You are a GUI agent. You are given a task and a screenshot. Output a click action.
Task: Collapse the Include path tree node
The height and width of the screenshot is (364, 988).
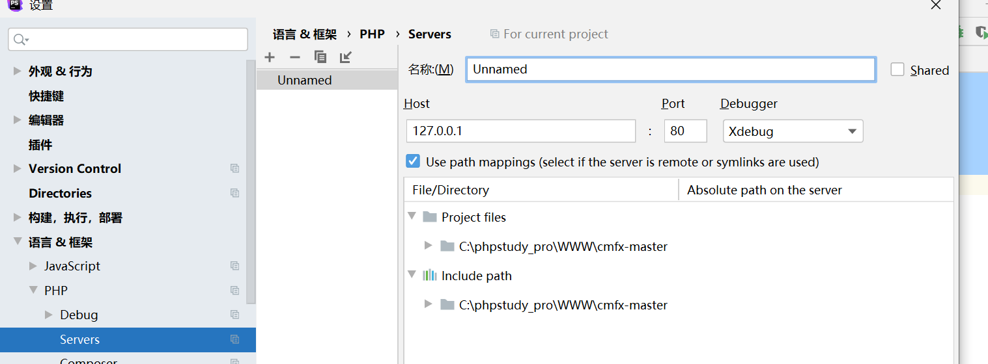click(x=412, y=274)
